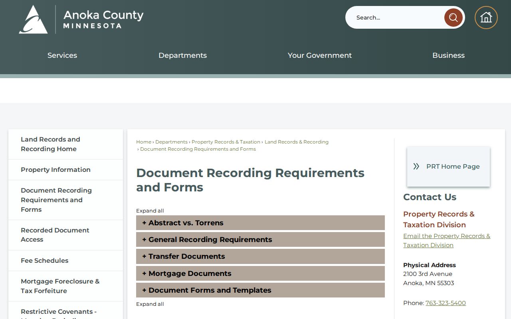Click Land Records & Recording breadcrumb
The image size is (511, 319).
pyautogui.click(x=297, y=142)
